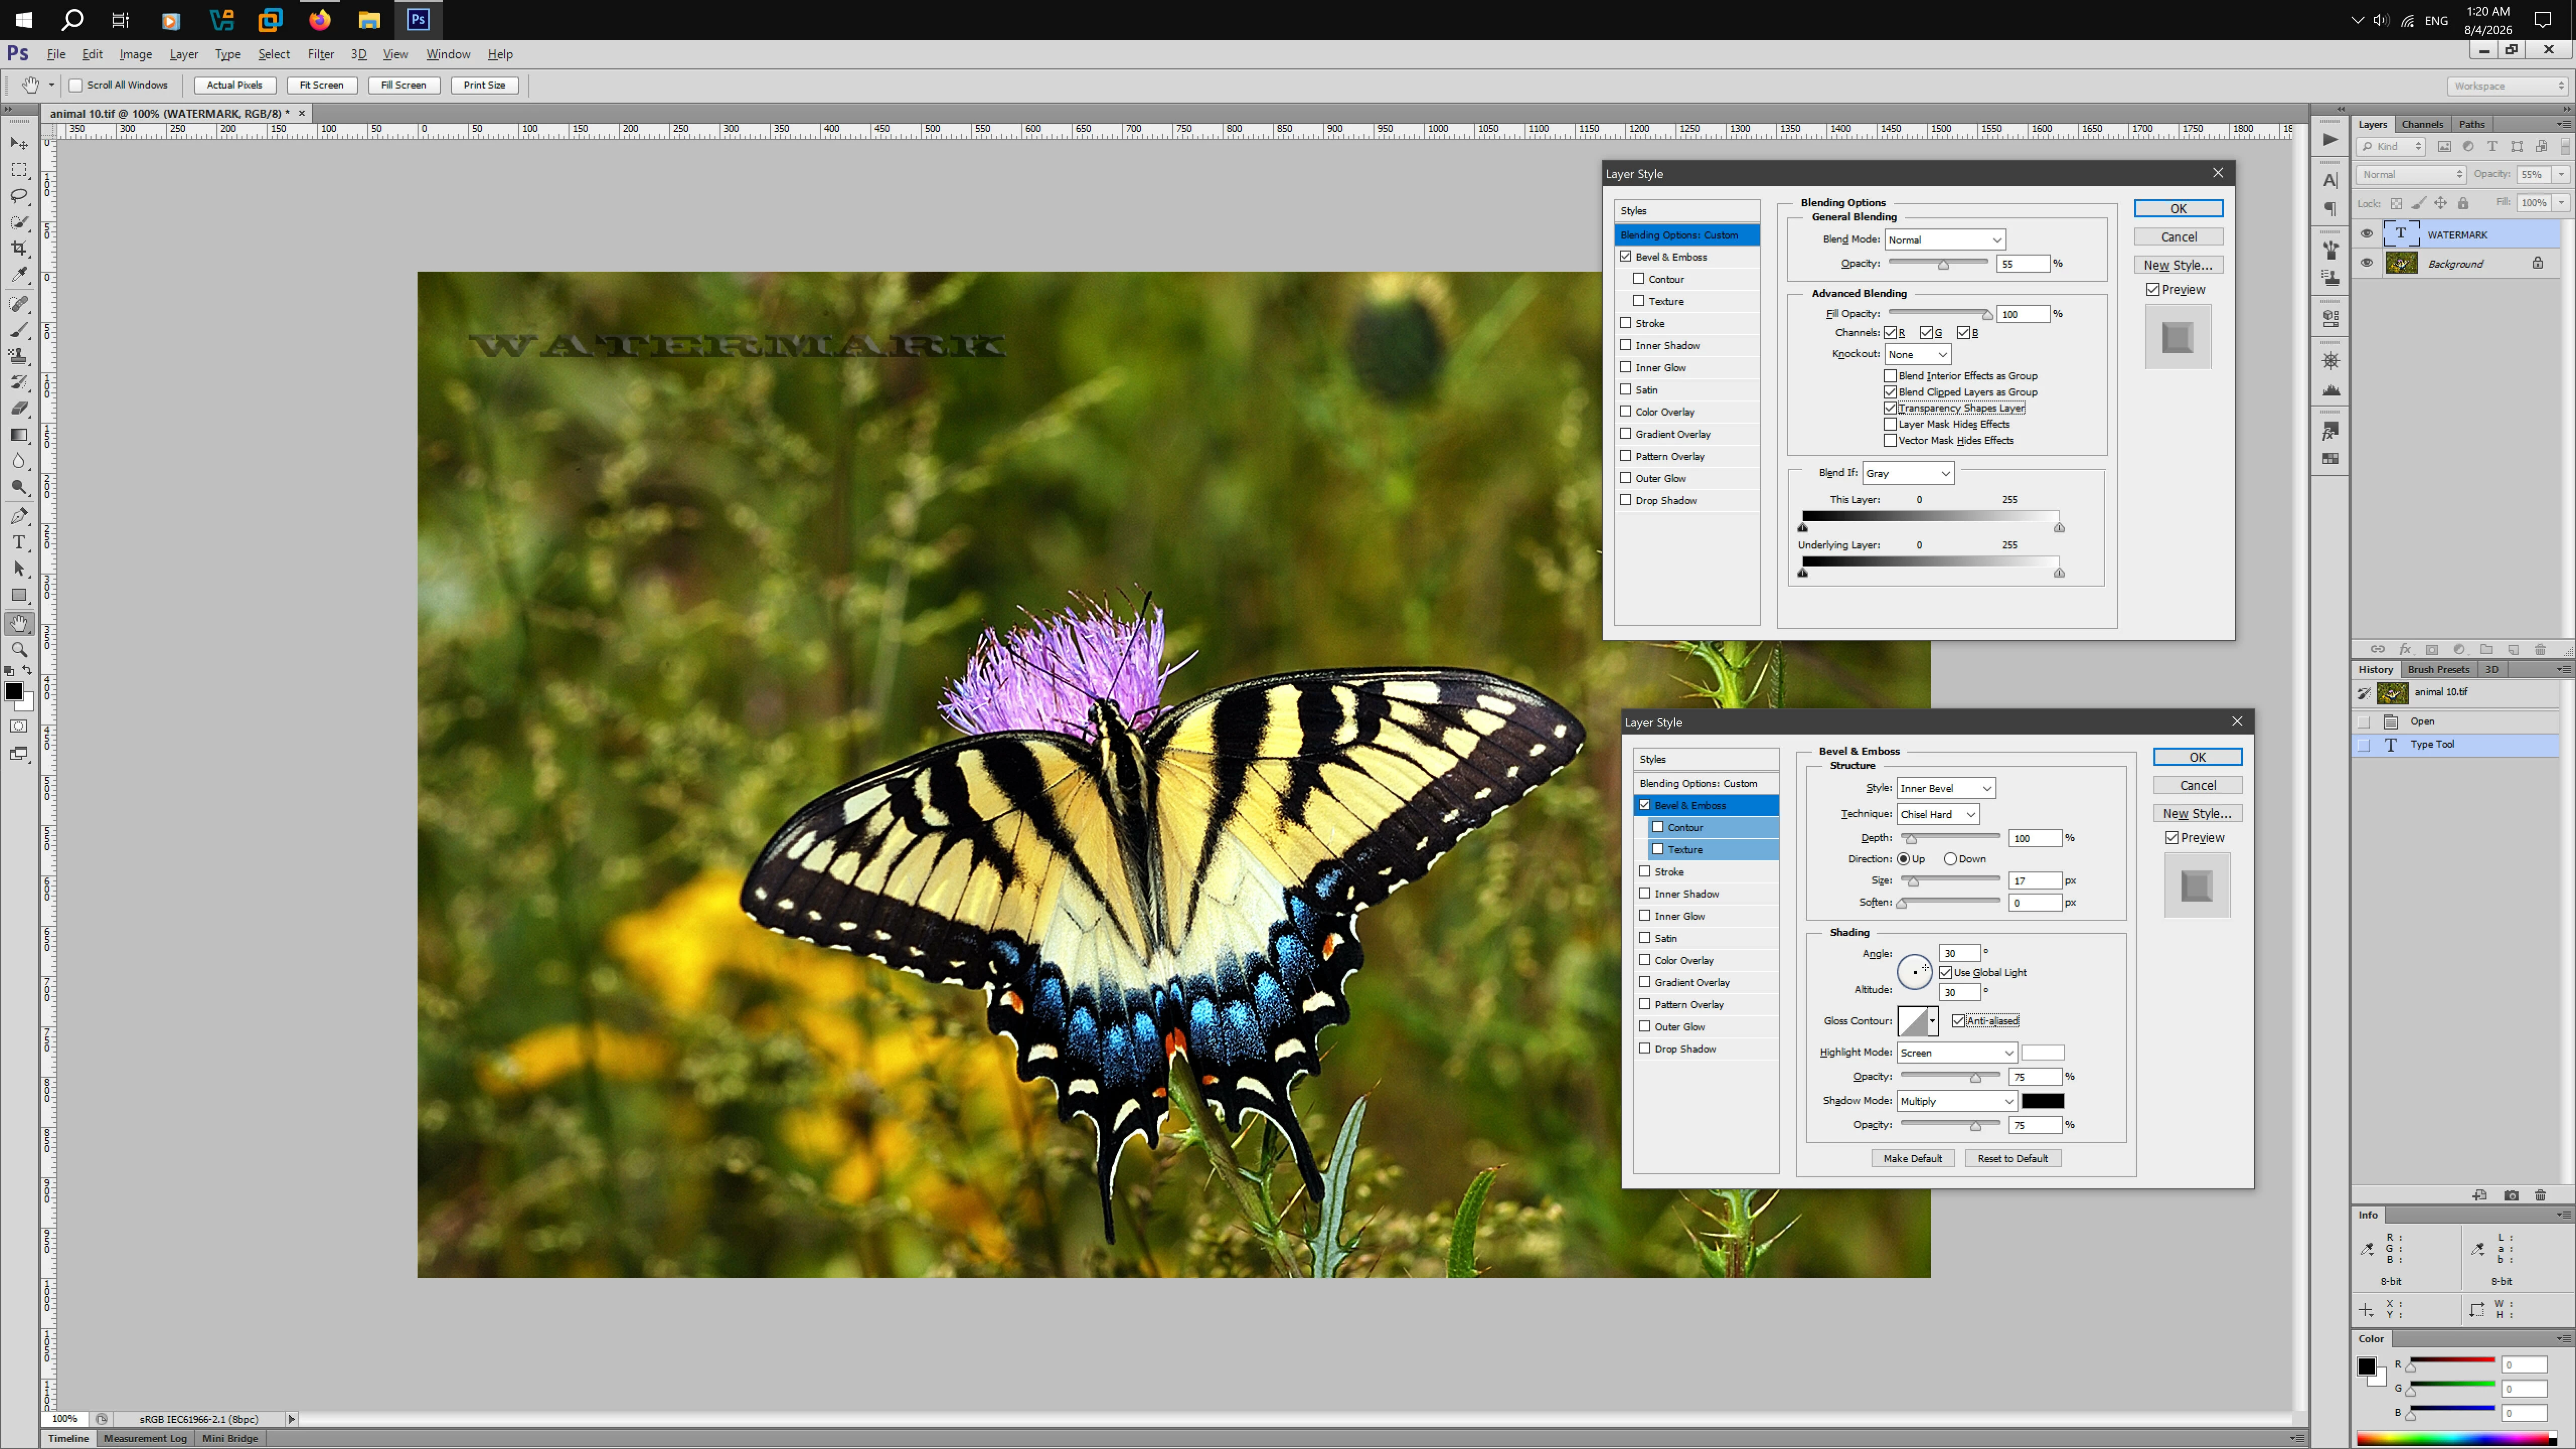
Task: Select the Down direction radio button
Action: (1951, 859)
